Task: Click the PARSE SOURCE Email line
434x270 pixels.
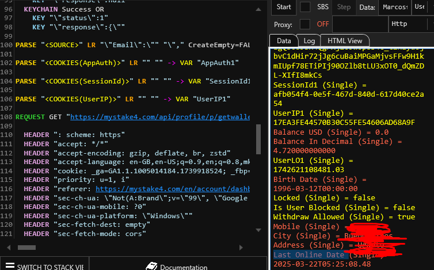Action: 132,45
